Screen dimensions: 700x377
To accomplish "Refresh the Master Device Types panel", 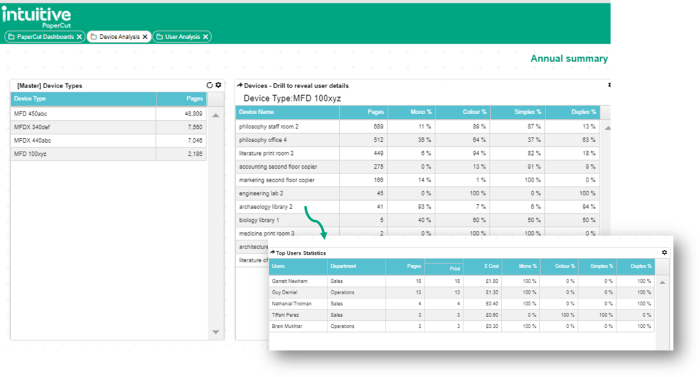I will click(209, 85).
